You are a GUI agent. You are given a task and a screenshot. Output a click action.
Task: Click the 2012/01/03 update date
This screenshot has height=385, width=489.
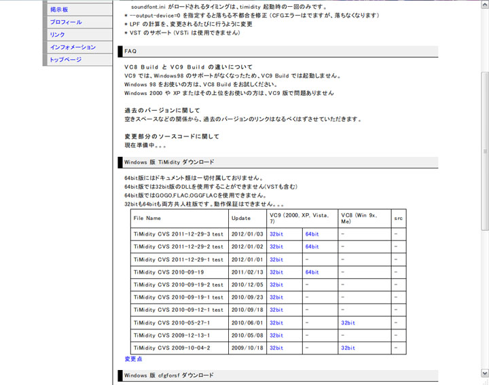(247, 234)
